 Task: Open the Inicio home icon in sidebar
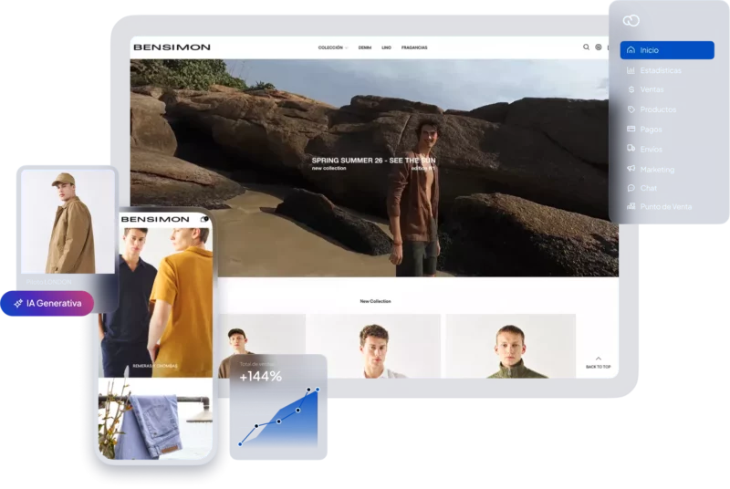coord(631,50)
